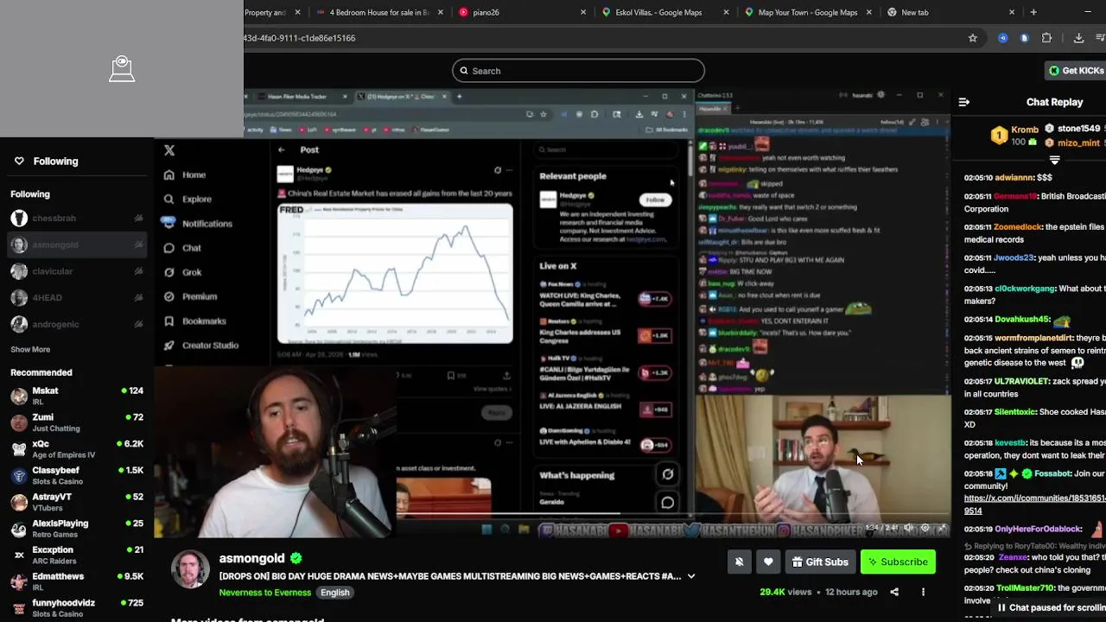Screen dimensions: 1106x622
Task: Close the piano26 tab
Action: click(583, 12)
